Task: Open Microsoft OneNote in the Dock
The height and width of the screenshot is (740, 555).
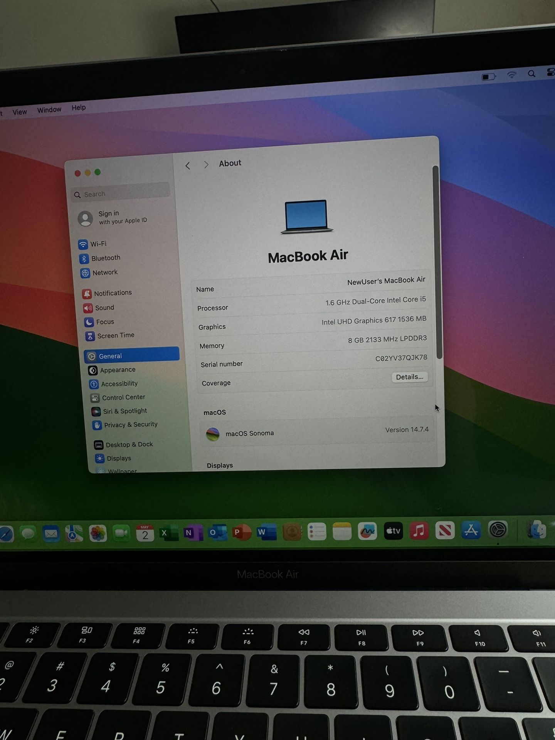Action: click(x=193, y=533)
